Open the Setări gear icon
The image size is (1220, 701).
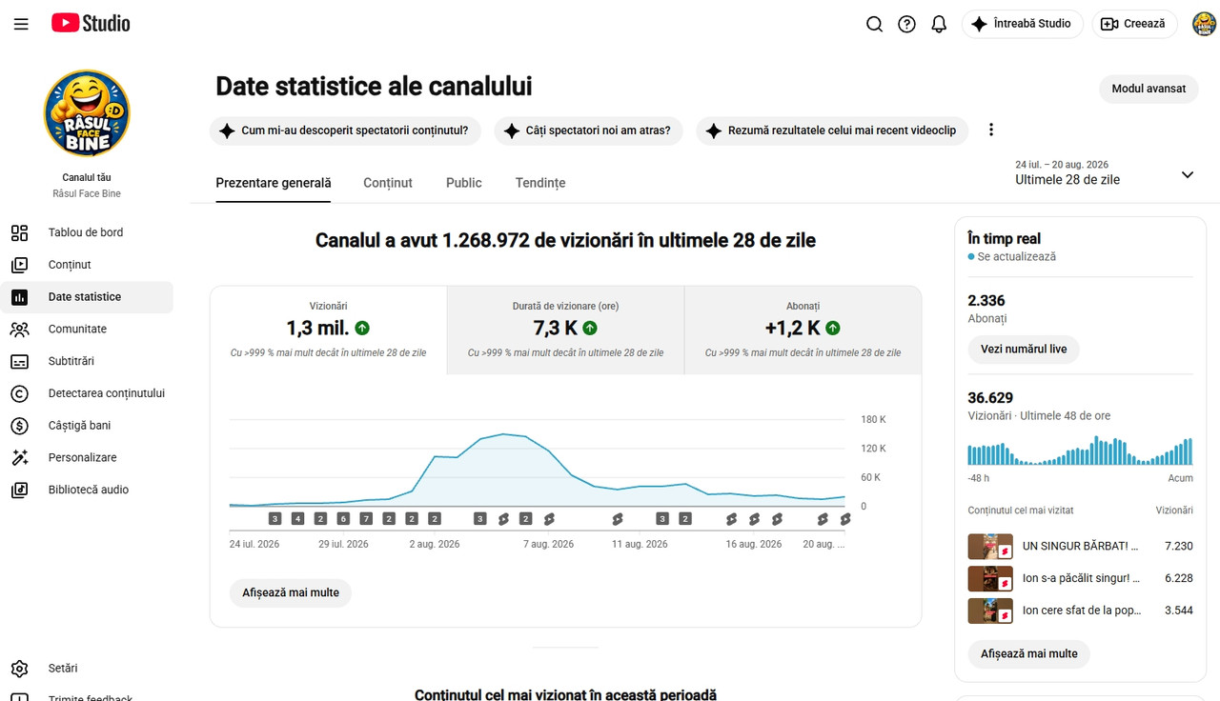19,669
